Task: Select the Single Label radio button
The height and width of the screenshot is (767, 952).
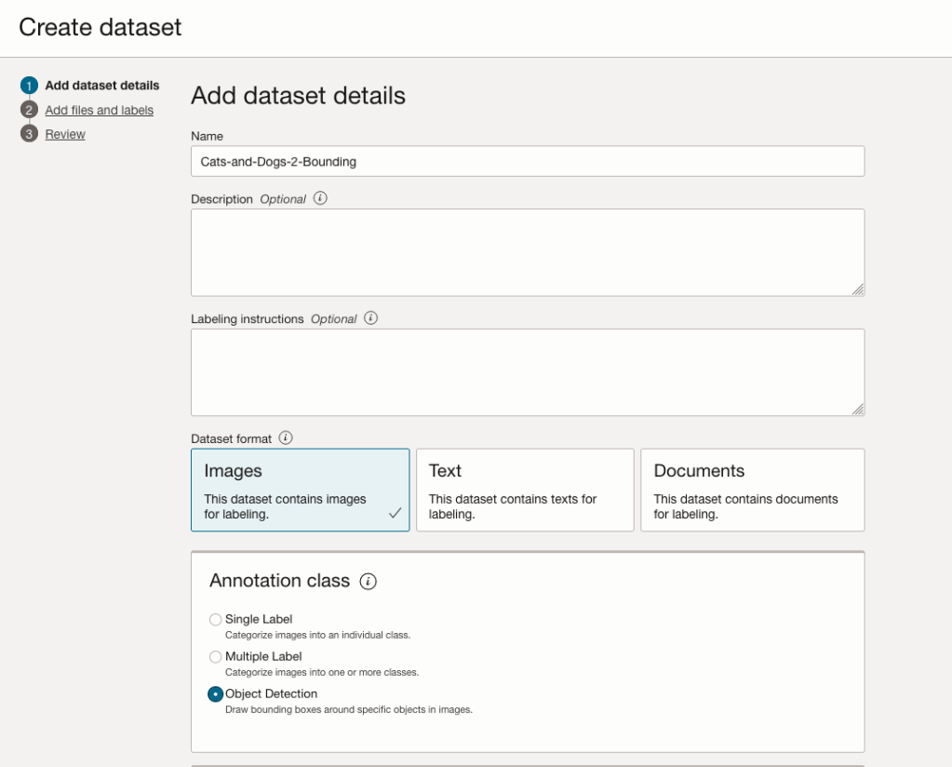Action: (216, 619)
